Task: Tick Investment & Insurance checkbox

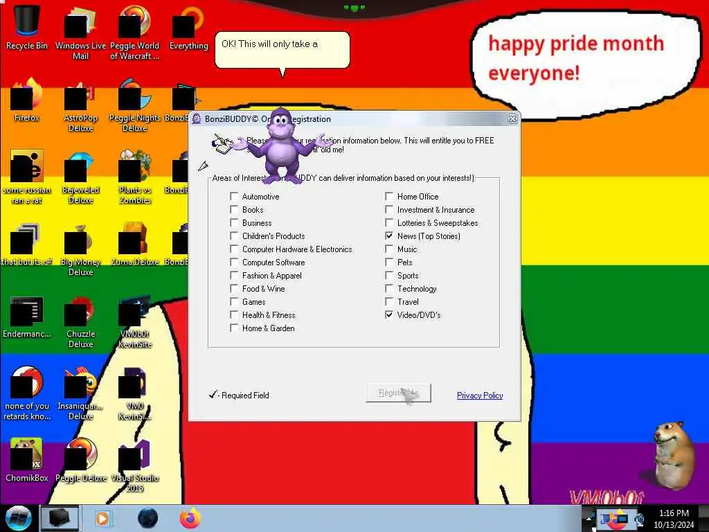Action: (x=389, y=209)
